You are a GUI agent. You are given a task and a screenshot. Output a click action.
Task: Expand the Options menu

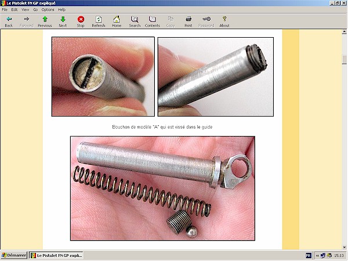(x=48, y=10)
